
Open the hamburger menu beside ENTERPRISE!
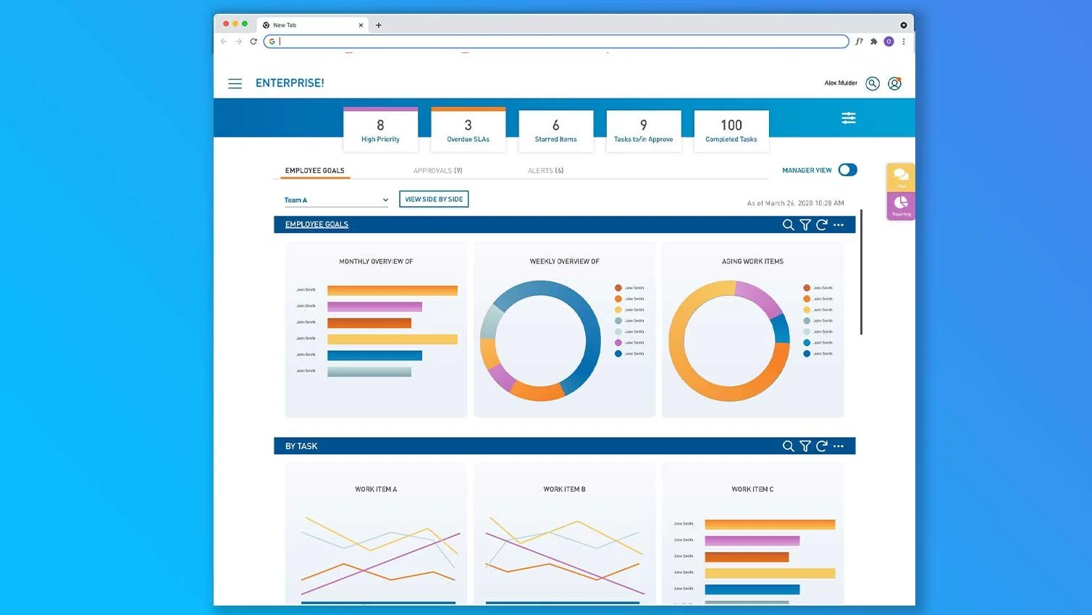[x=235, y=84]
